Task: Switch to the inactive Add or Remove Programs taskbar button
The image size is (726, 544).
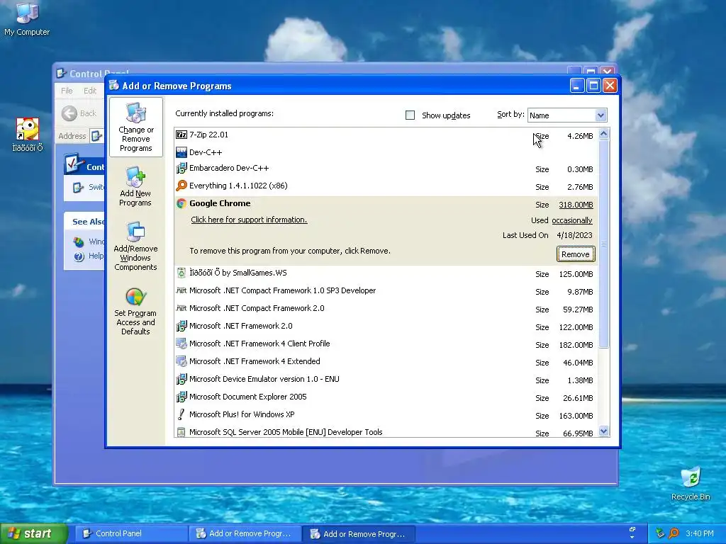Action: [x=245, y=533]
